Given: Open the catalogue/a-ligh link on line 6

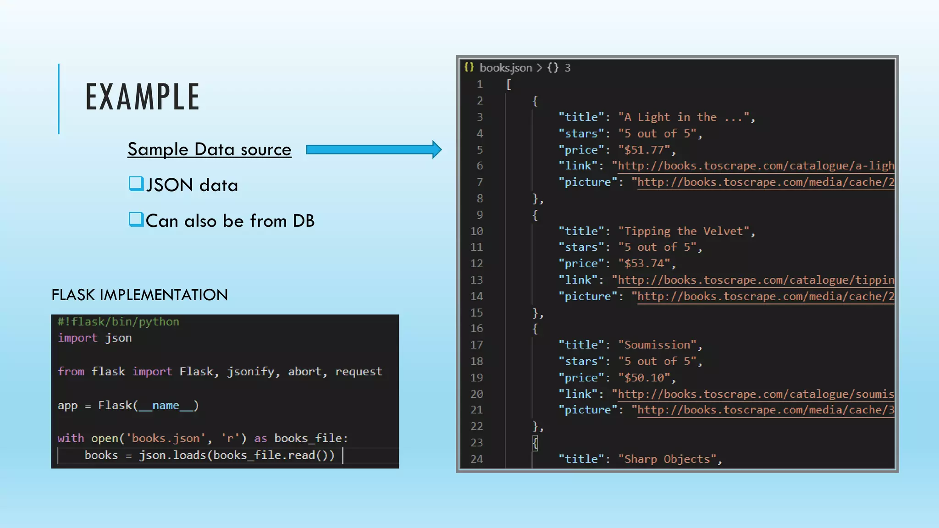Looking at the screenshot, I should 756,166.
